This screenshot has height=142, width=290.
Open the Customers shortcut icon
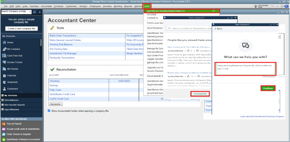[4, 89]
